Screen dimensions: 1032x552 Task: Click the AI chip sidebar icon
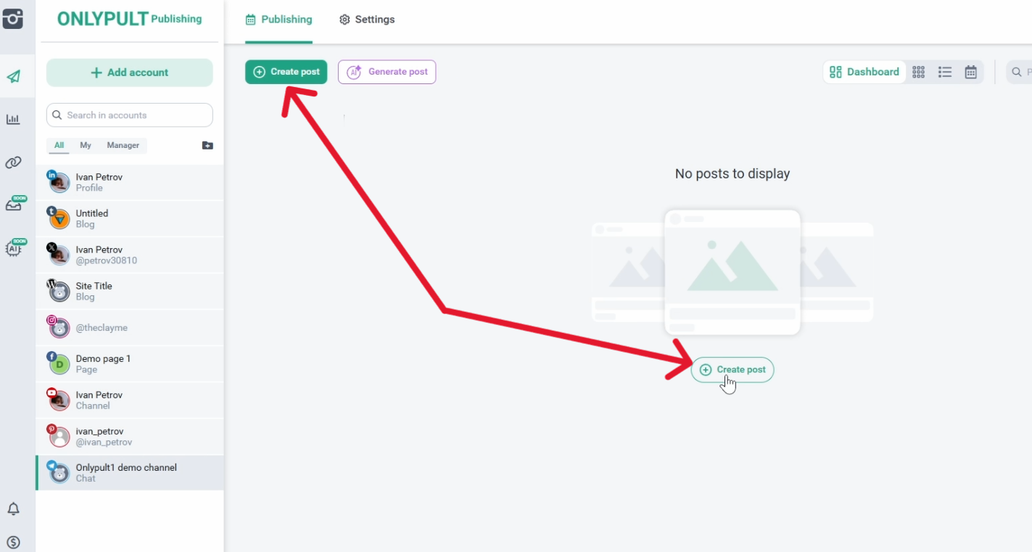click(14, 249)
